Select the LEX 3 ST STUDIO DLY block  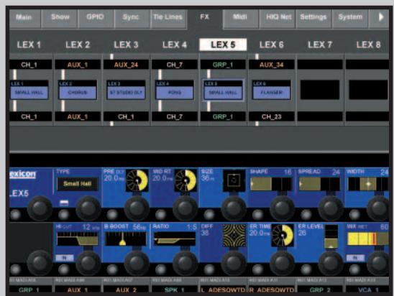point(126,90)
